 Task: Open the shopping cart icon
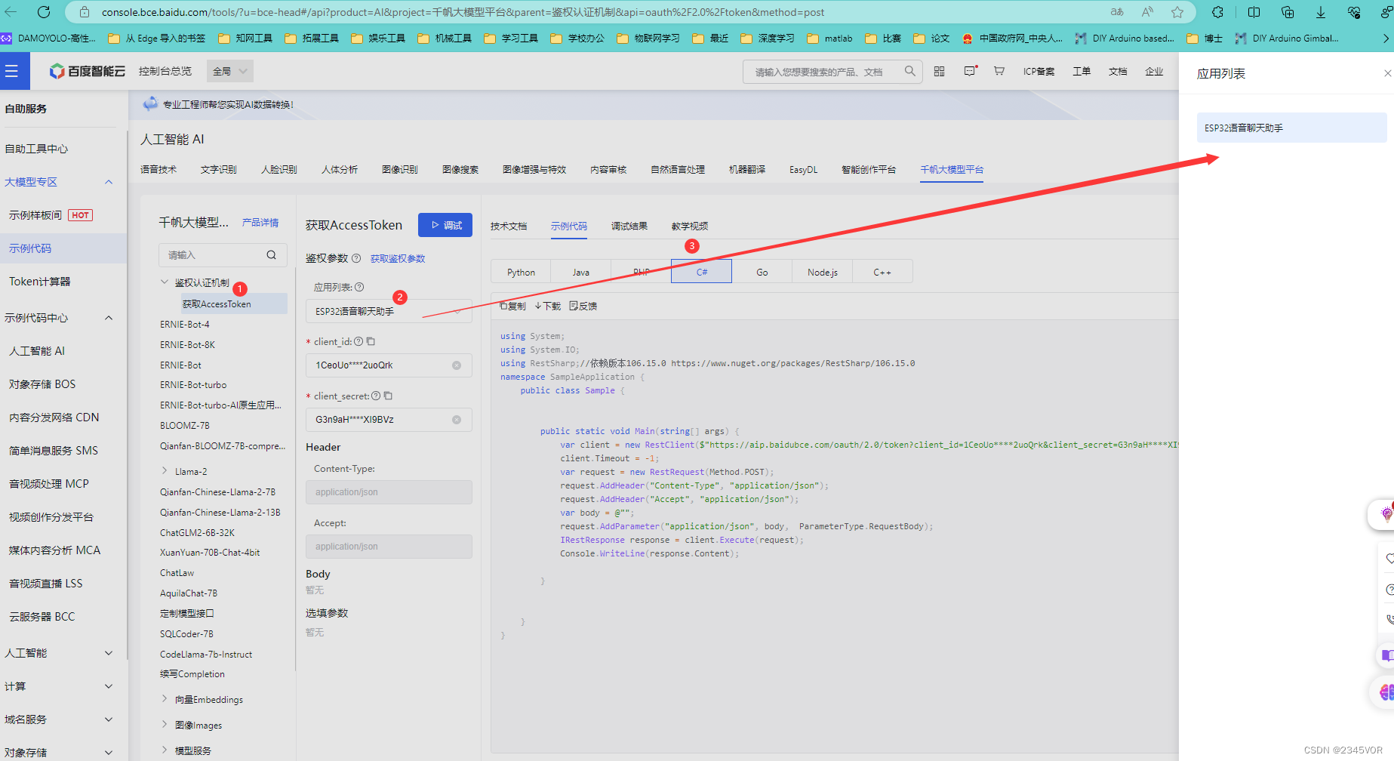point(999,71)
